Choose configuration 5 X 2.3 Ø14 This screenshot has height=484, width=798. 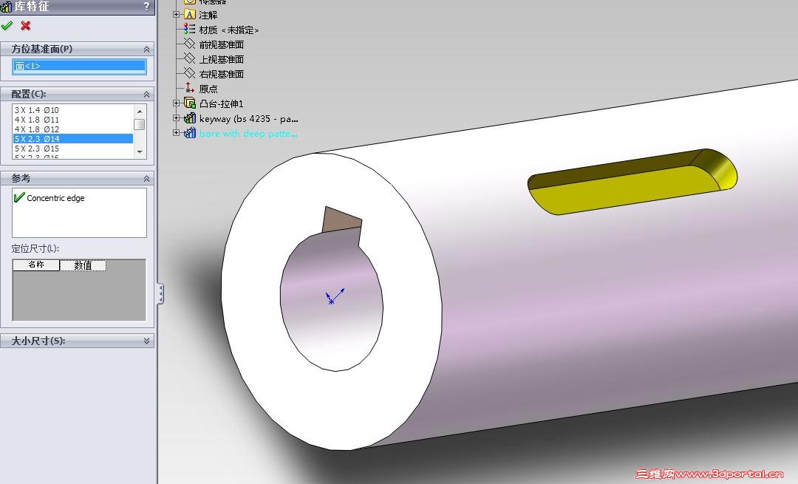tap(72, 139)
